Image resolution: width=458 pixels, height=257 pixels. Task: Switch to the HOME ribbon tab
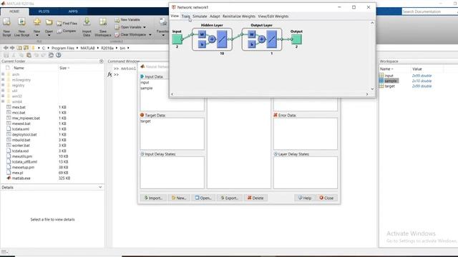coord(14,11)
